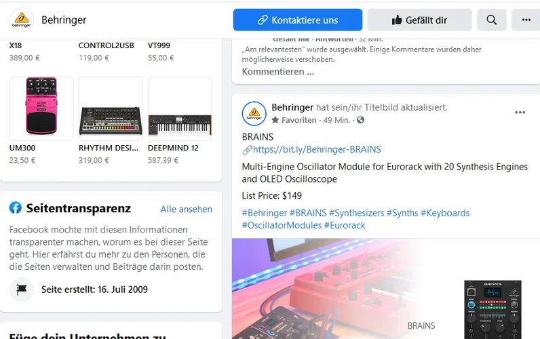Click the Kommentieren comment input field
This screenshot has height=339, width=540.
(x=386, y=72)
